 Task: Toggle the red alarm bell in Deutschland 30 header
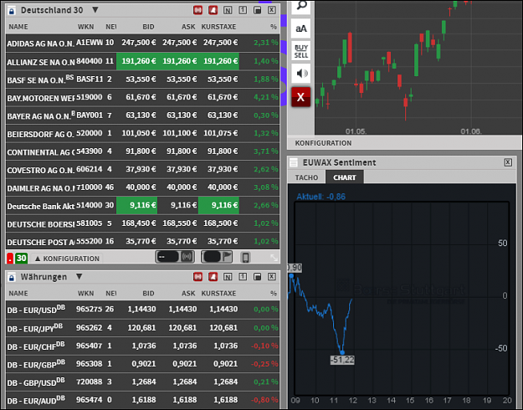[213, 10]
